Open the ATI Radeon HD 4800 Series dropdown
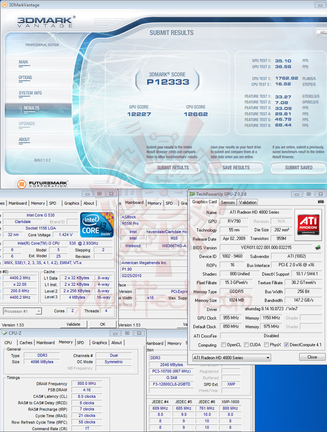 (232, 358)
